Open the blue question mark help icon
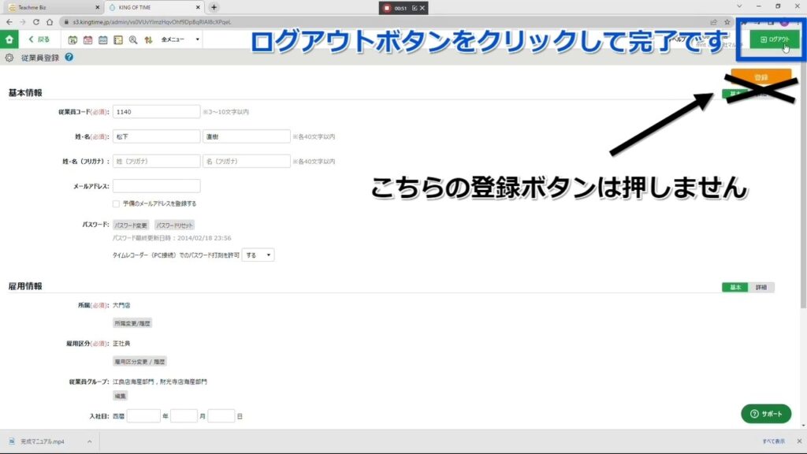This screenshot has width=807, height=454. pyautogui.click(x=69, y=58)
